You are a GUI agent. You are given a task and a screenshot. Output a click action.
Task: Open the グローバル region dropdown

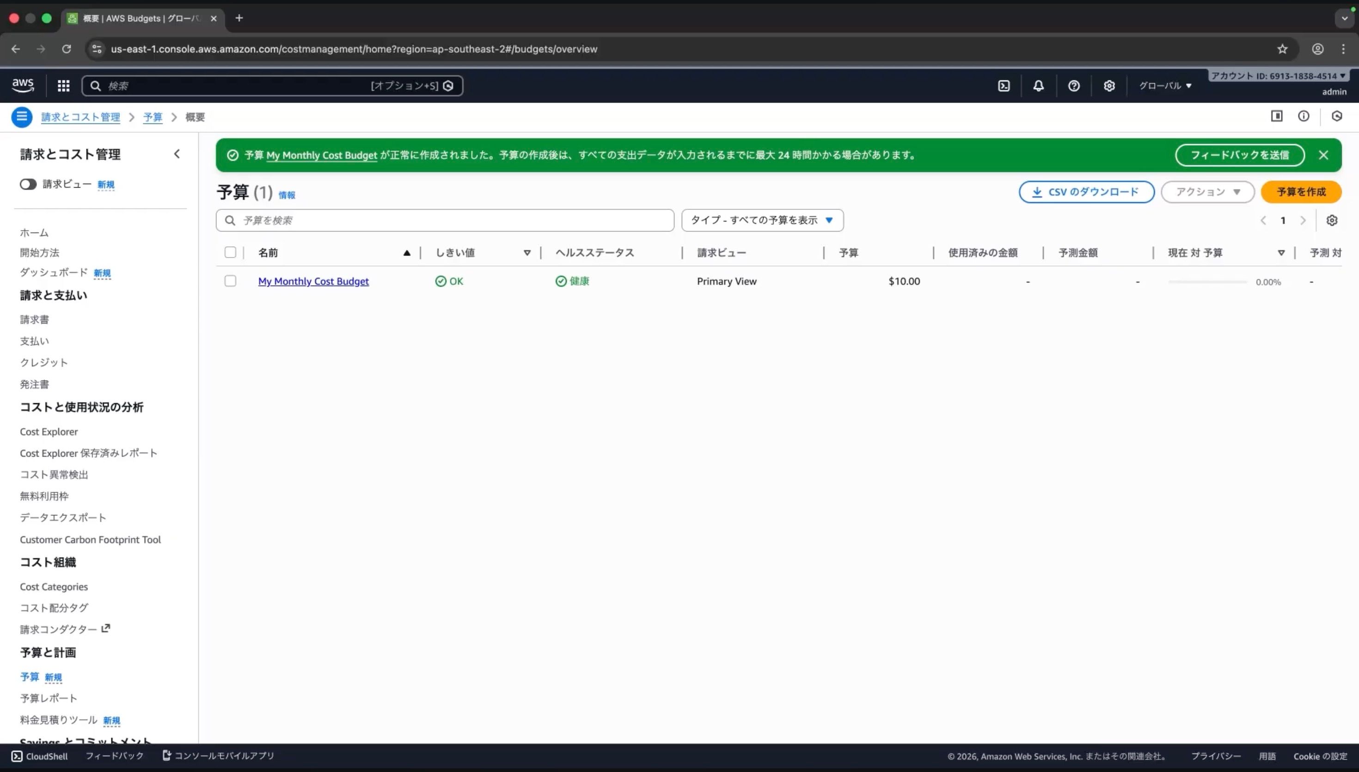[x=1165, y=86]
